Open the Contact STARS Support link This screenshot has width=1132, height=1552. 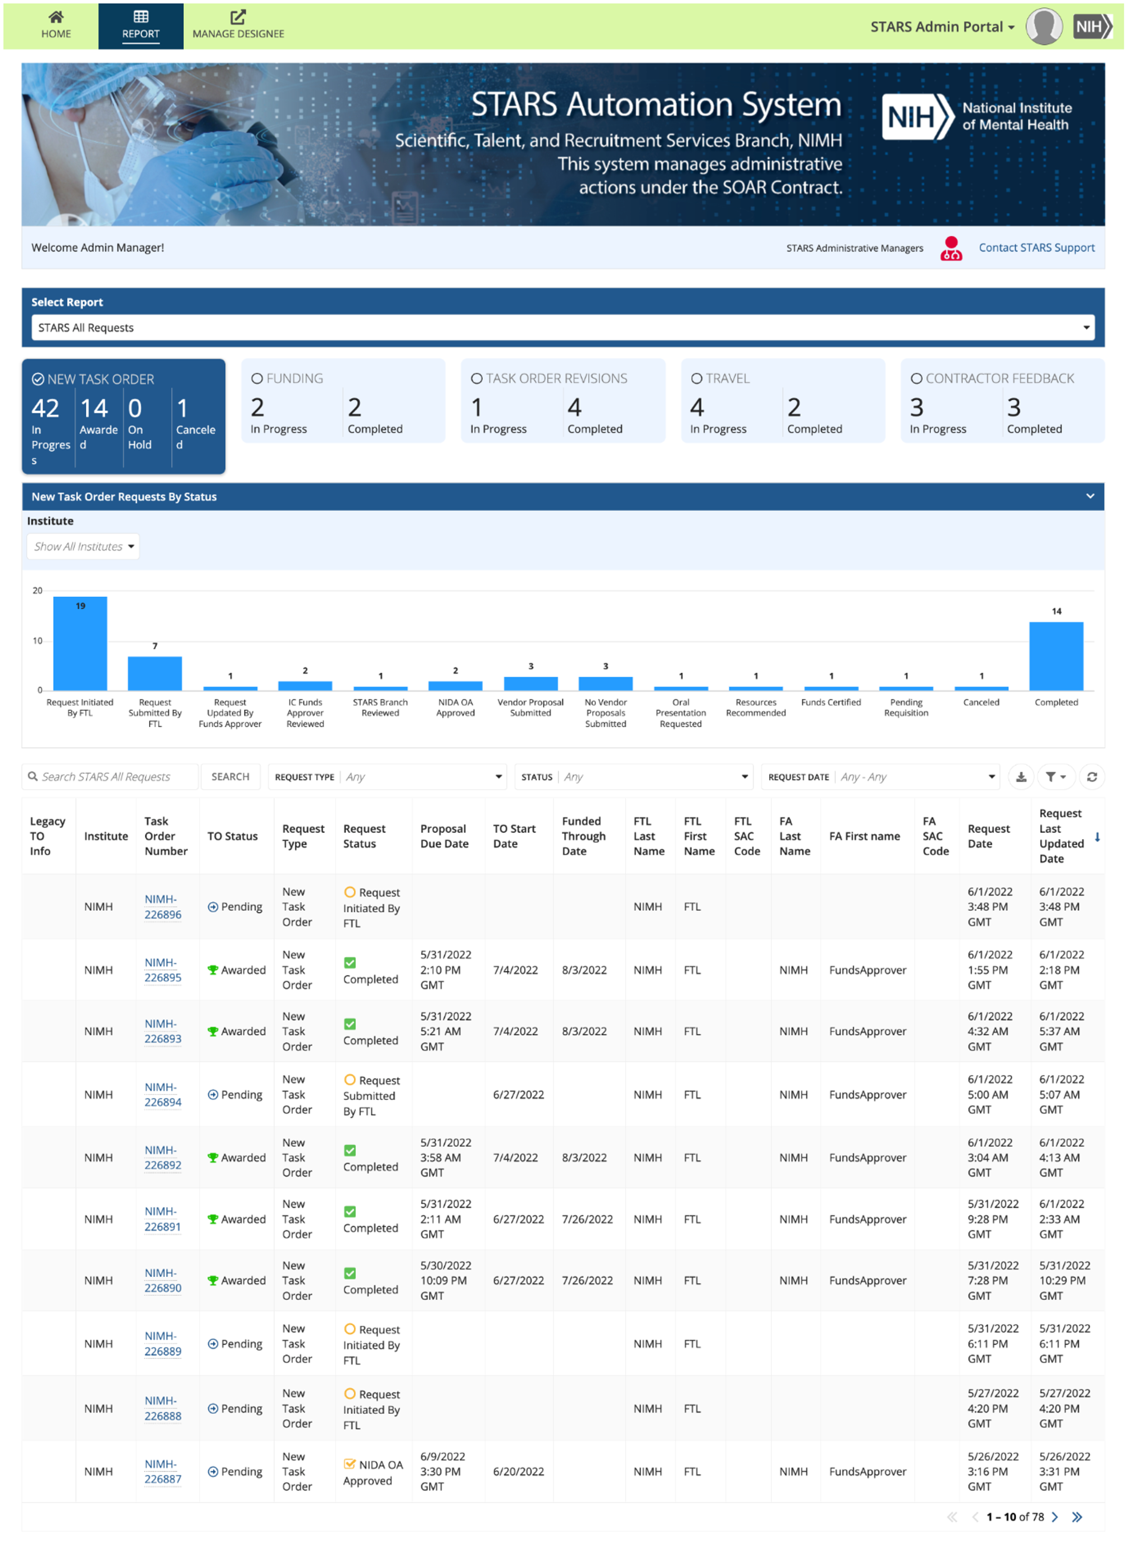(x=1036, y=248)
